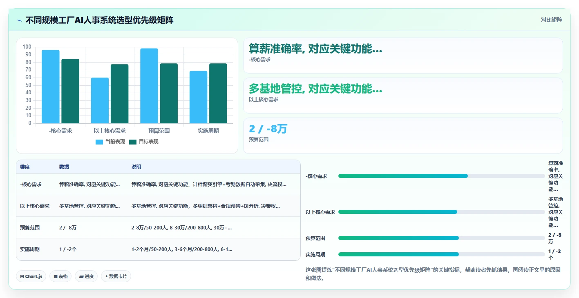
Task: Open the 算薪准确率 data card
Action: (403, 56)
